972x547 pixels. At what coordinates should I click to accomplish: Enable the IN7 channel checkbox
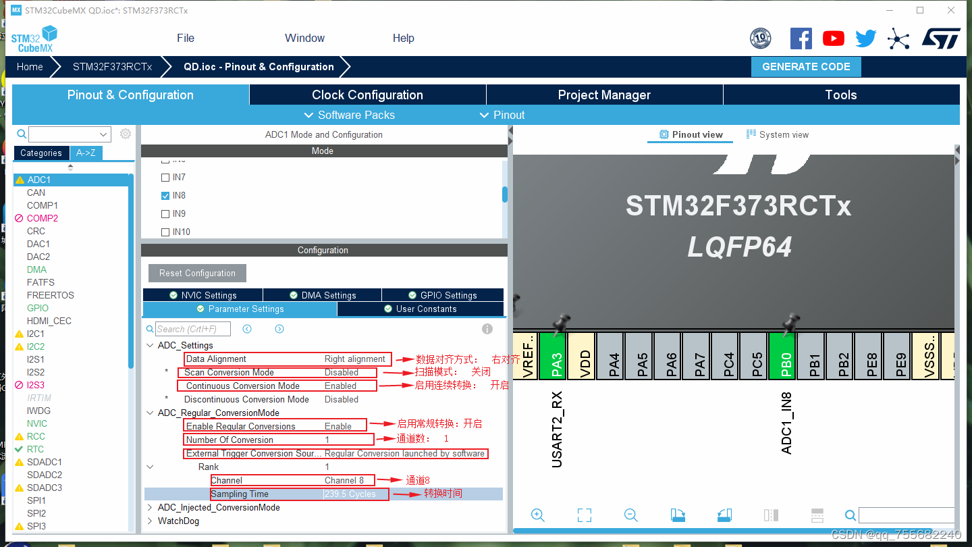point(165,178)
